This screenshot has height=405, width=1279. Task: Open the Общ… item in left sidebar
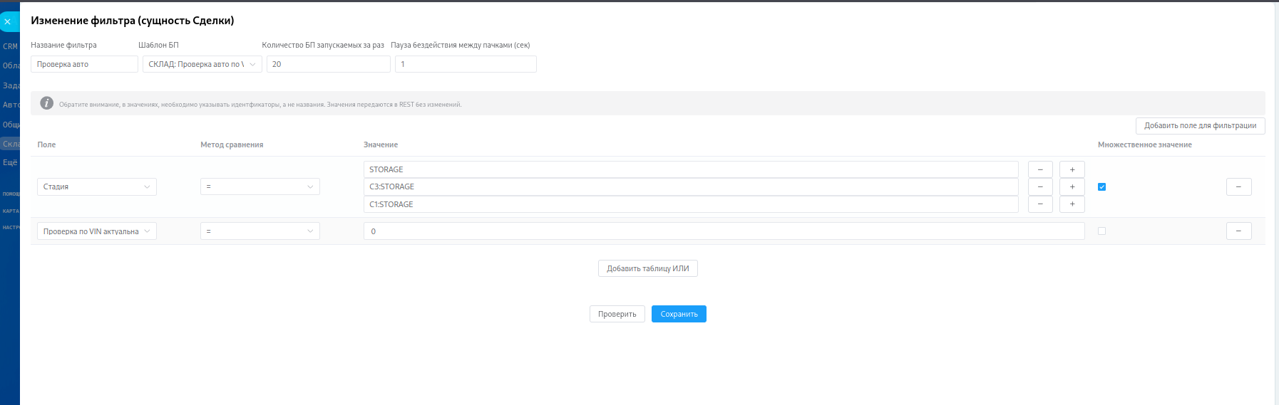coord(11,125)
